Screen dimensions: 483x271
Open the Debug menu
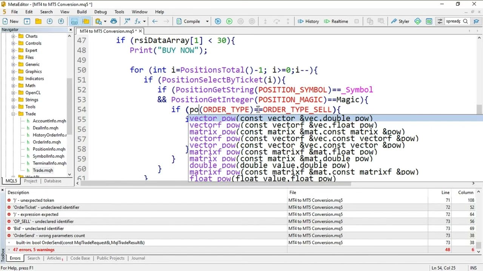pos(101,12)
